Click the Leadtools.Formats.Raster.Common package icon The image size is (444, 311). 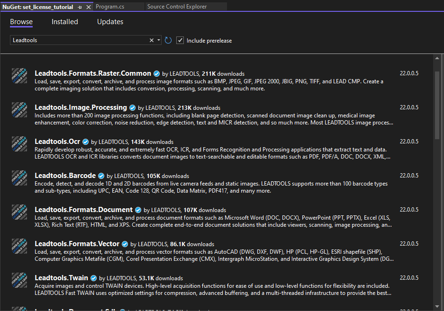19,76
